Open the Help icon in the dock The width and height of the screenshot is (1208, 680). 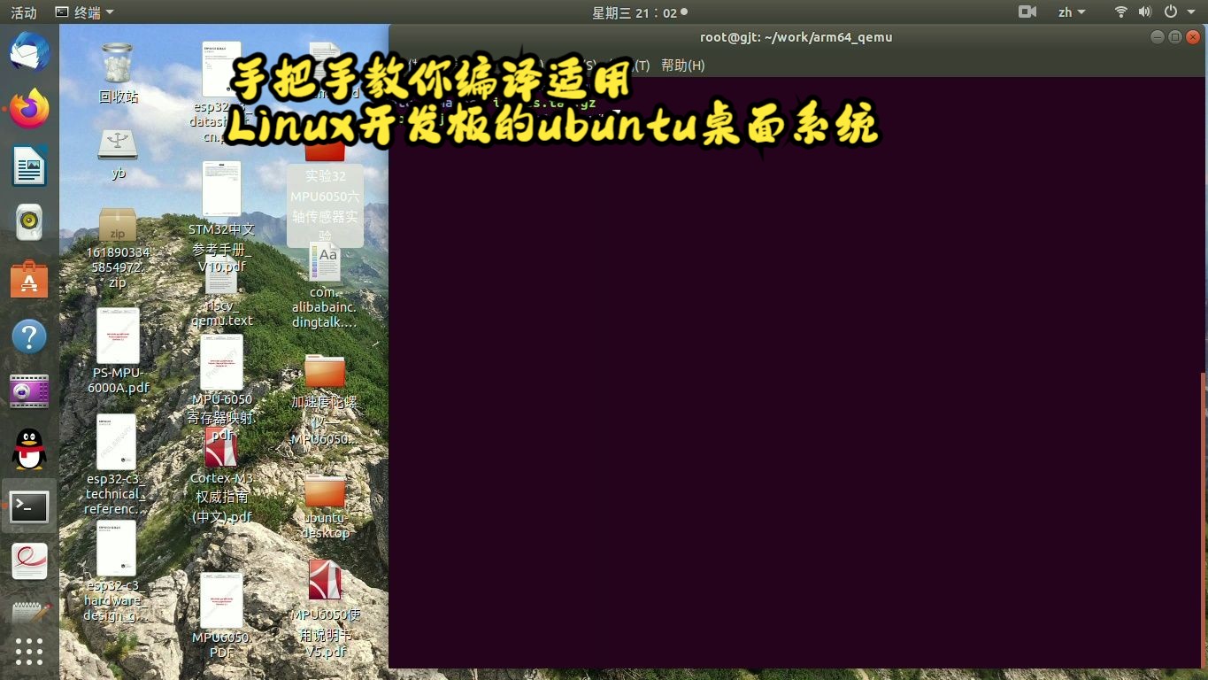coord(29,336)
